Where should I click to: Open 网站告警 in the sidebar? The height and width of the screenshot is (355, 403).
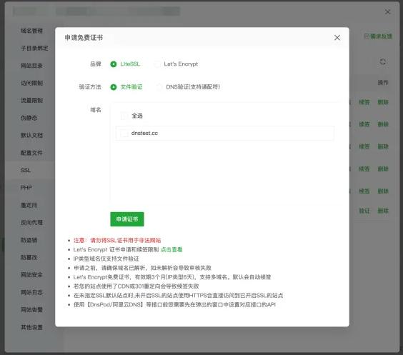click(x=31, y=309)
